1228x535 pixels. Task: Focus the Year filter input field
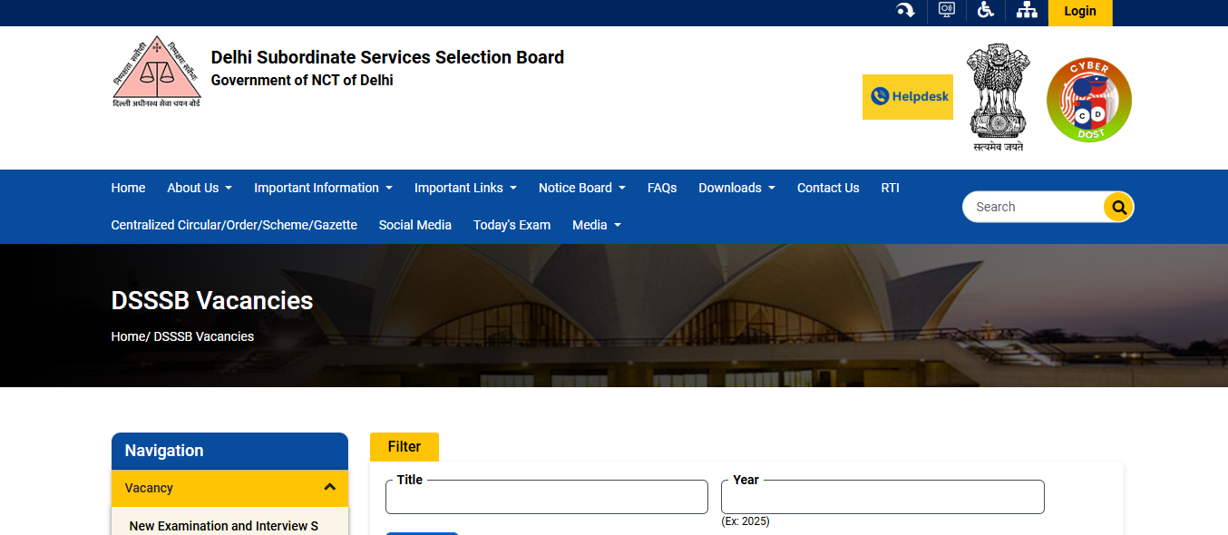882,498
